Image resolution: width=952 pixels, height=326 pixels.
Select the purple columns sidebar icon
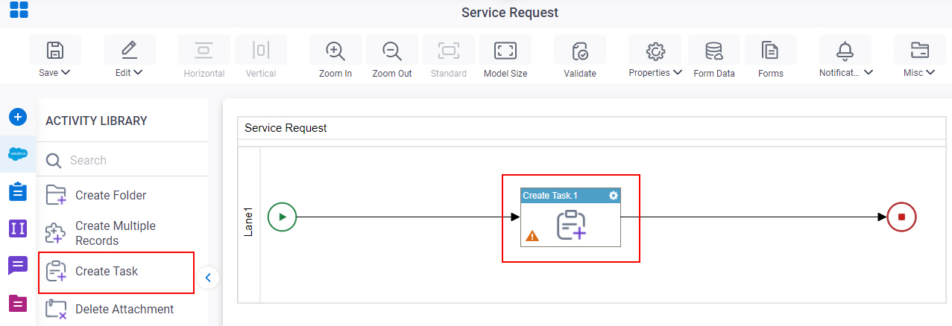[18, 228]
